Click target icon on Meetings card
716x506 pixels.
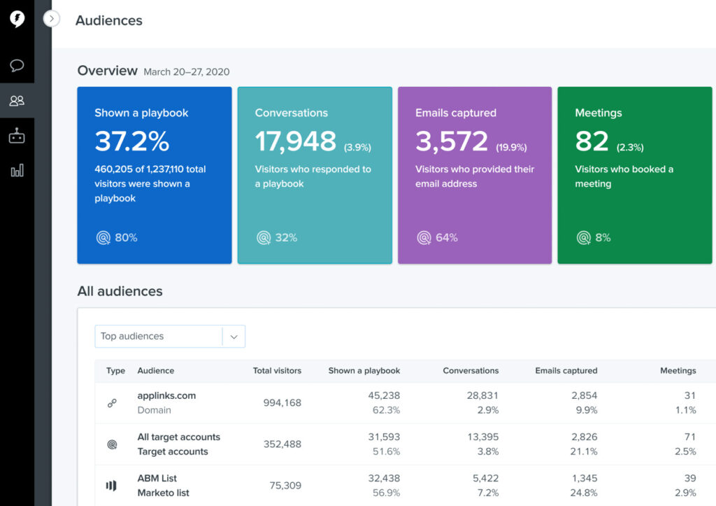[x=584, y=238]
